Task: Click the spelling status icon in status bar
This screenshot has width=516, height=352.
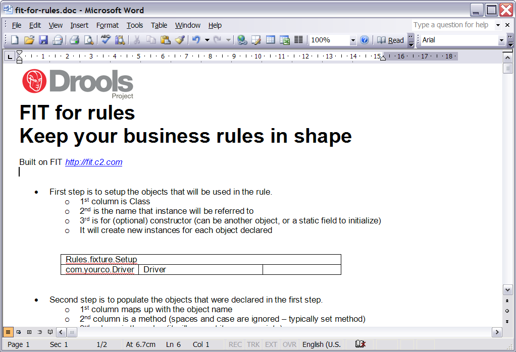Action: 360,344
